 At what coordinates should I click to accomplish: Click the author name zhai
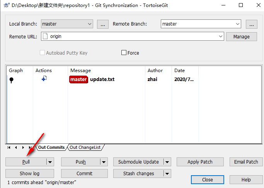[x=152, y=79]
